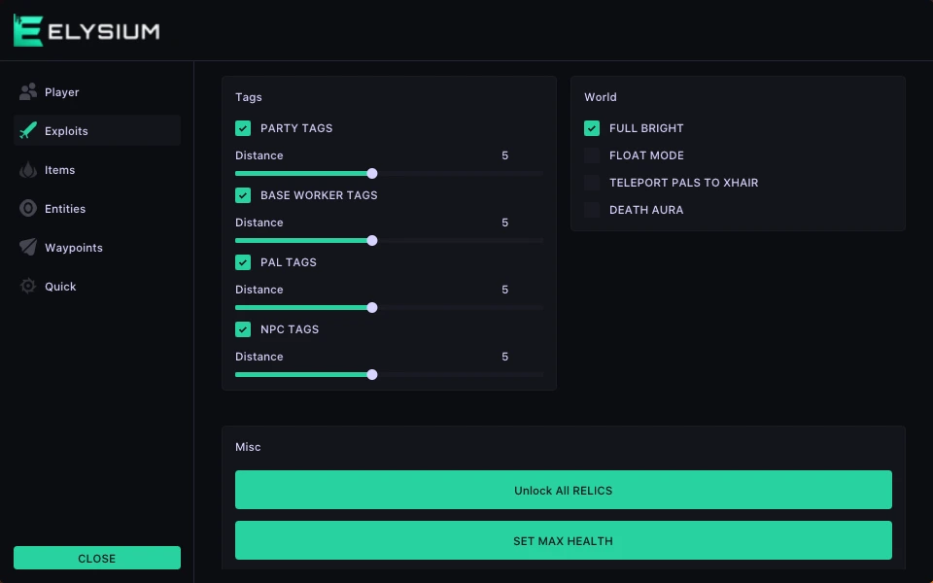Click the Unlock All RELICS button
The height and width of the screenshot is (583, 933).
564,490
